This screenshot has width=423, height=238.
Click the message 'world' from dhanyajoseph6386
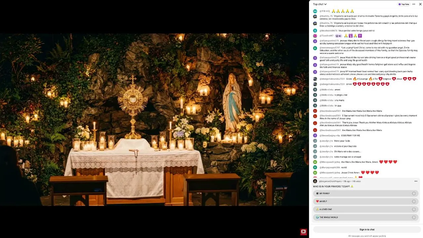coord(344,167)
